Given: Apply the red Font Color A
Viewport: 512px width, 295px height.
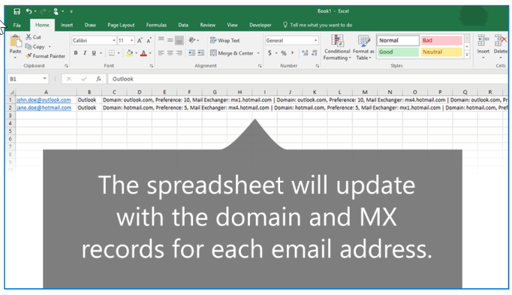Looking at the screenshot, I should pos(143,53).
